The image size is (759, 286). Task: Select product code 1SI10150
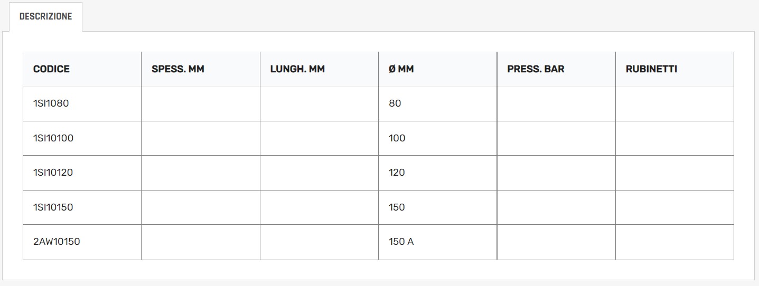(x=53, y=207)
